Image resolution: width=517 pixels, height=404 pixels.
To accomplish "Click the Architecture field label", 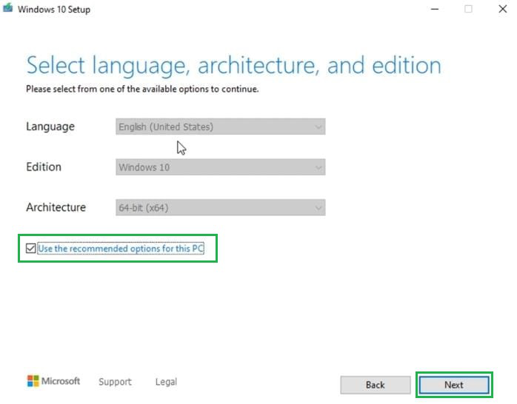I will [56, 207].
